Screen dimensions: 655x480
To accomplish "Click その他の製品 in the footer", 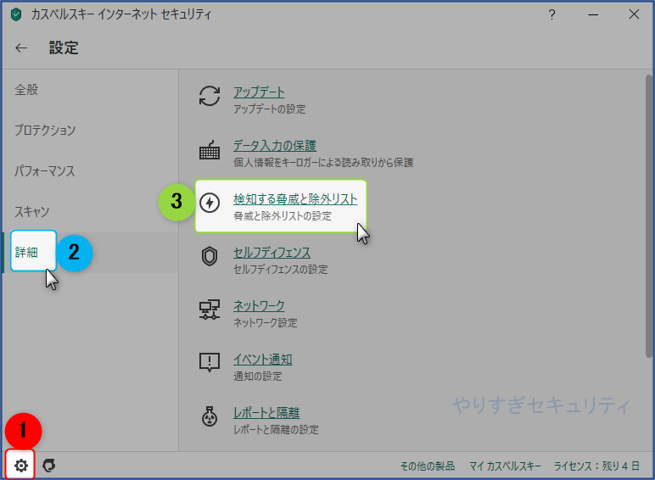I will [x=428, y=466].
